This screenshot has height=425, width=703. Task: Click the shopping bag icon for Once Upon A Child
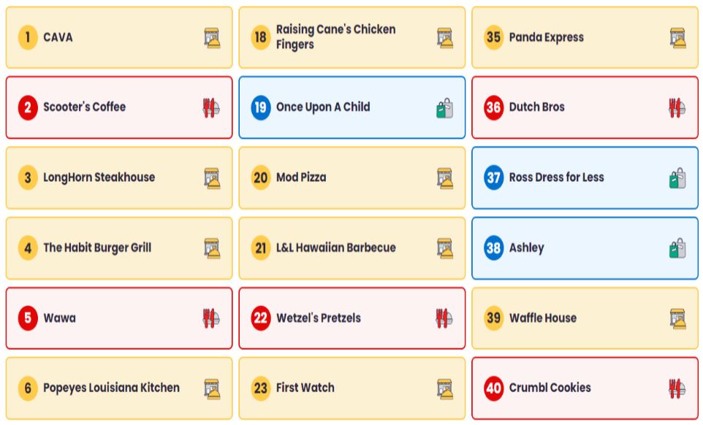click(444, 108)
